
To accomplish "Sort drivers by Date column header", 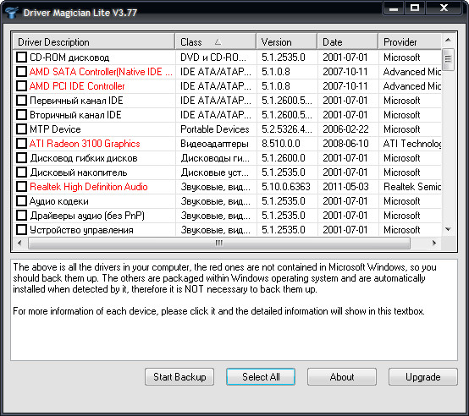I will click(347, 42).
